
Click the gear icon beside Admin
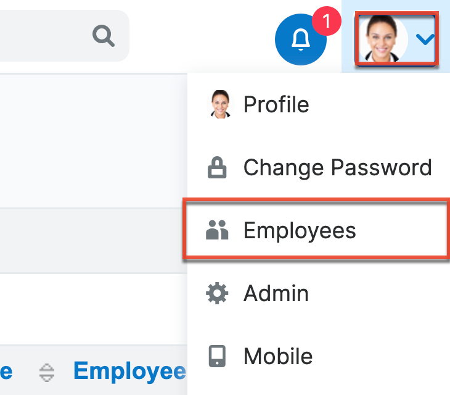216,293
